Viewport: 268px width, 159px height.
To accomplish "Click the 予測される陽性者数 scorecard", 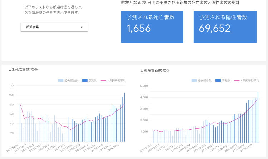I will (225, 27).
